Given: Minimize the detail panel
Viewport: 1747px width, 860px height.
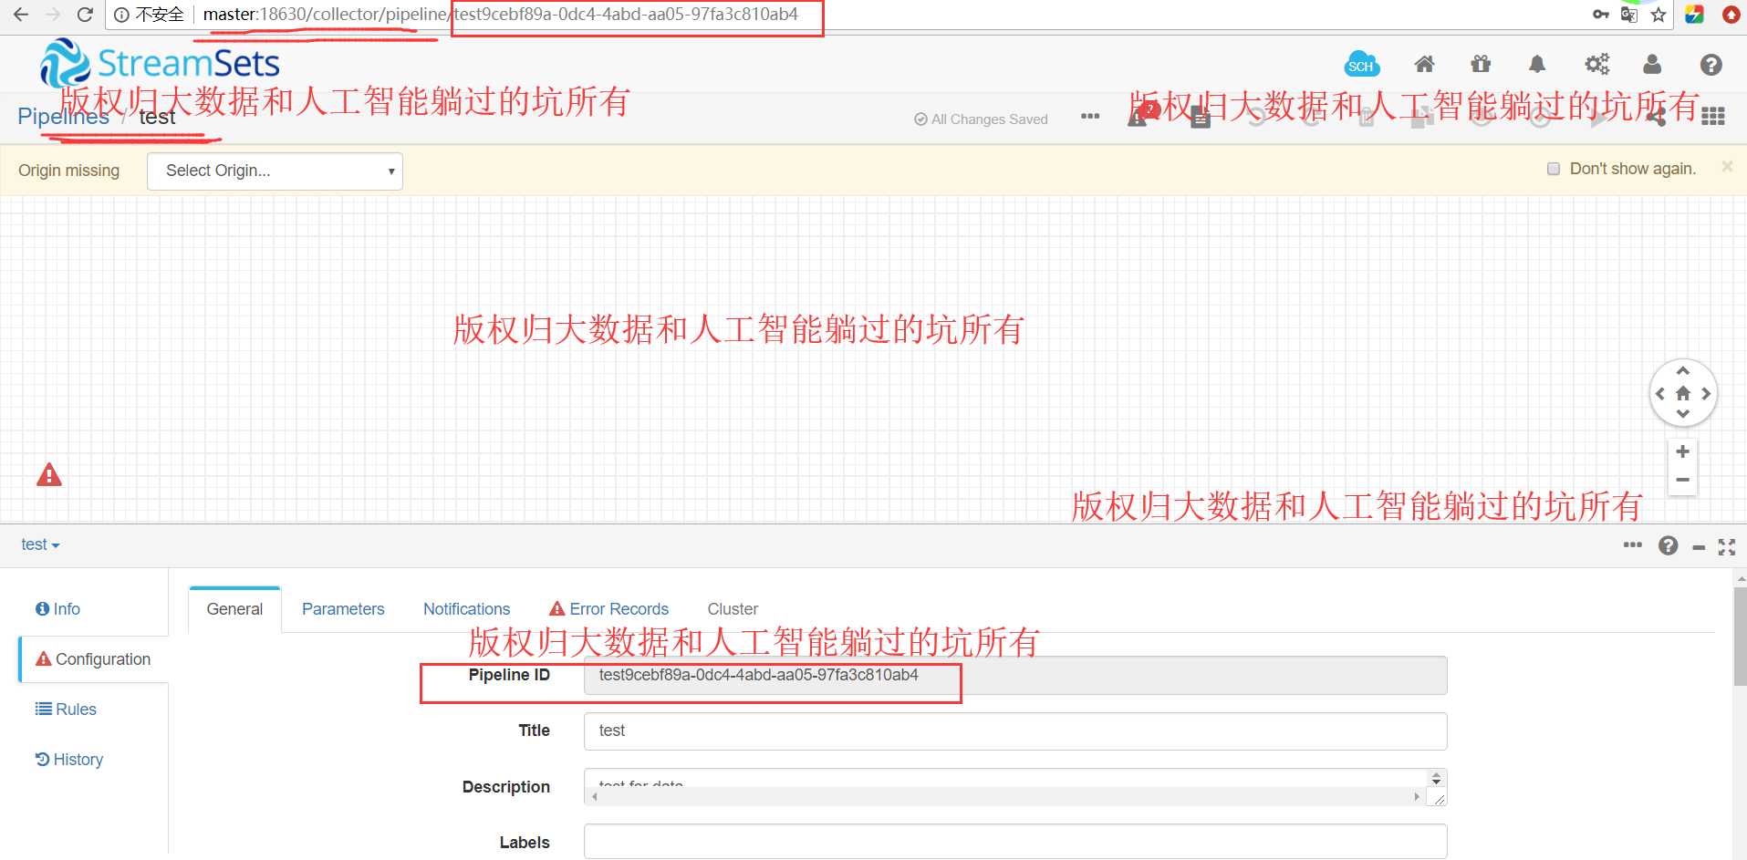Looking at the screenshot, I should click(1699, 547).
